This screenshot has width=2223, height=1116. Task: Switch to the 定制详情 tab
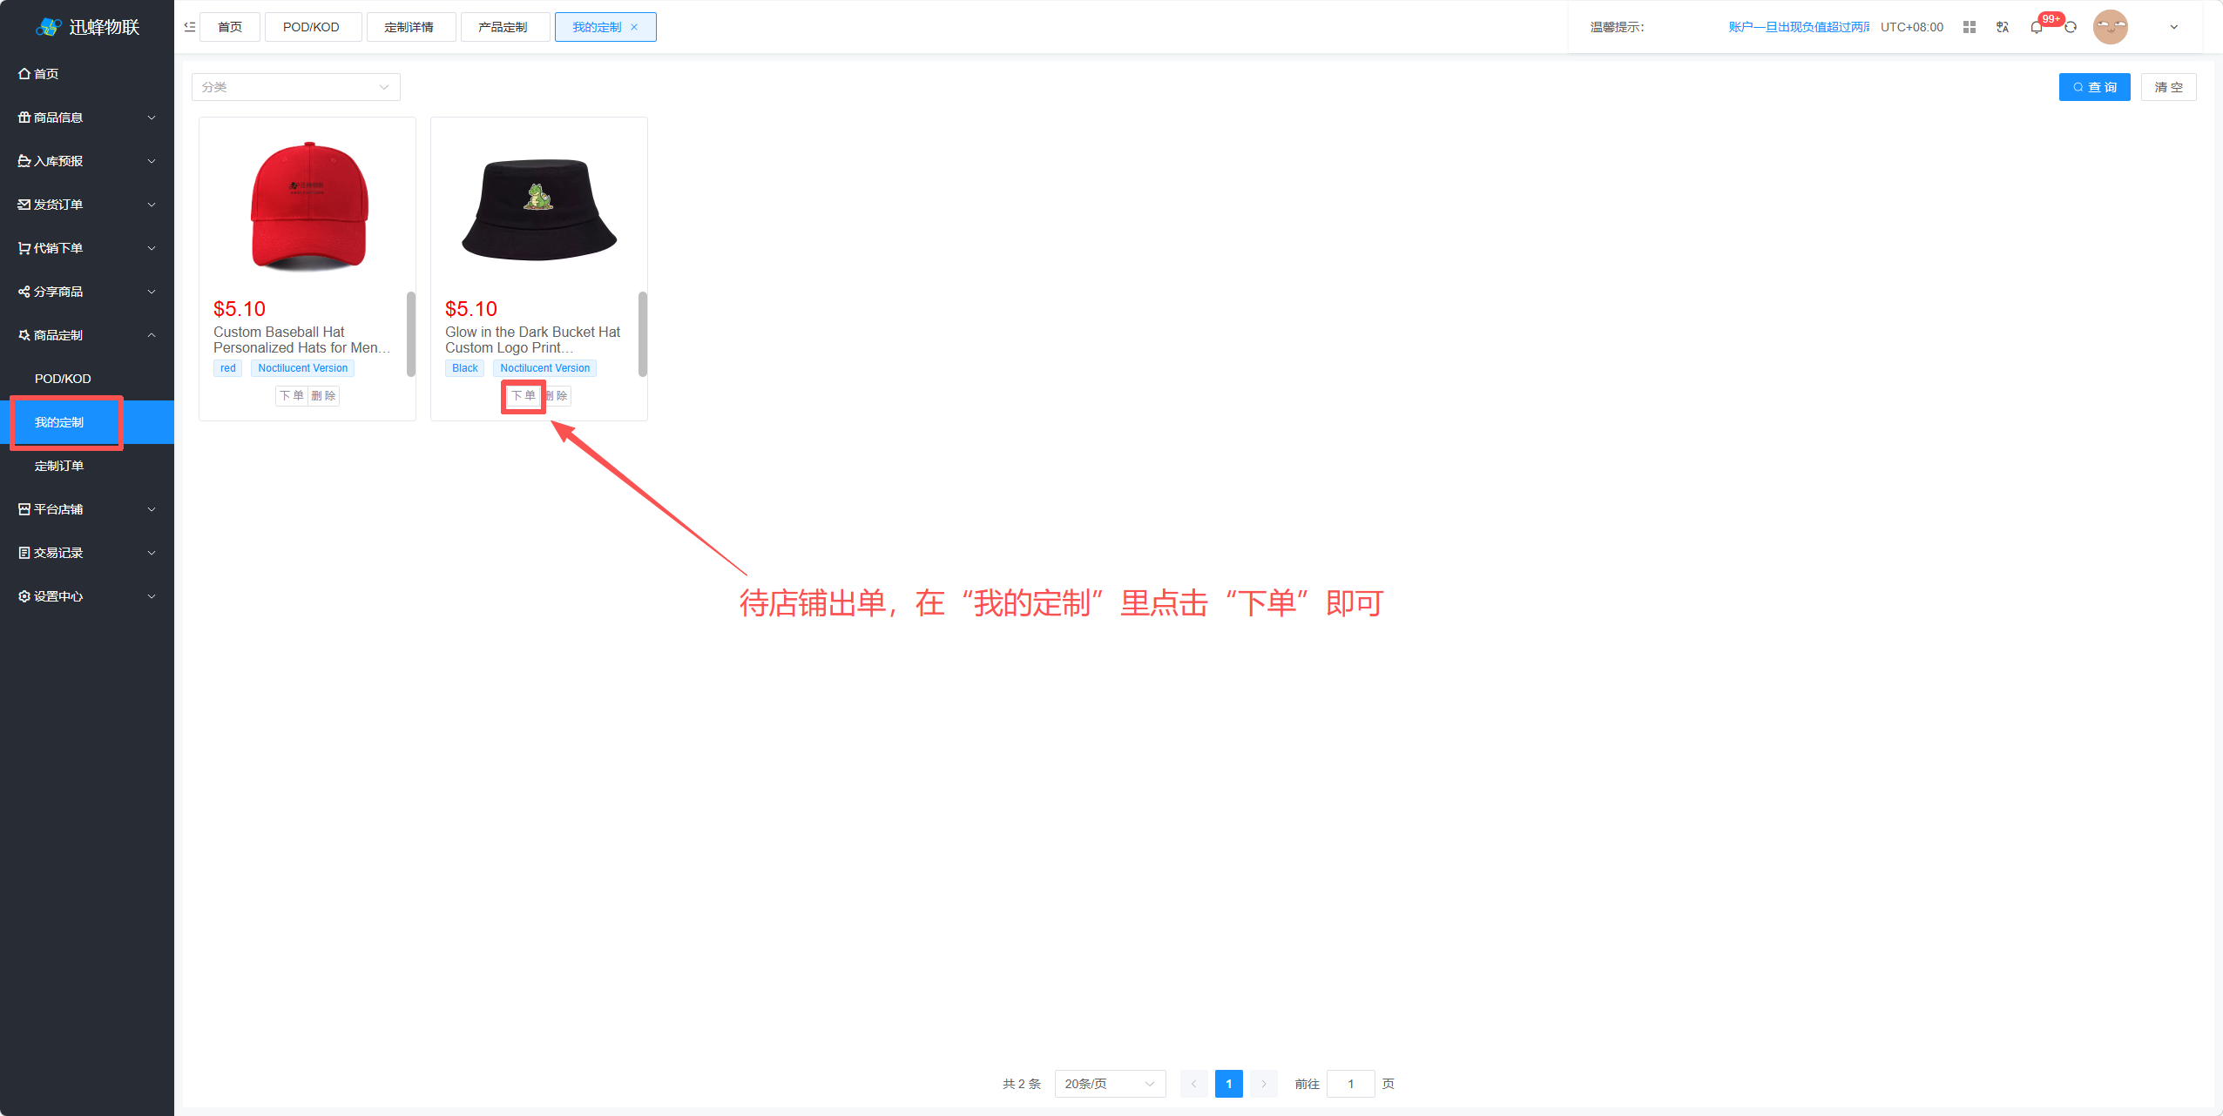(x=409, y=27)
